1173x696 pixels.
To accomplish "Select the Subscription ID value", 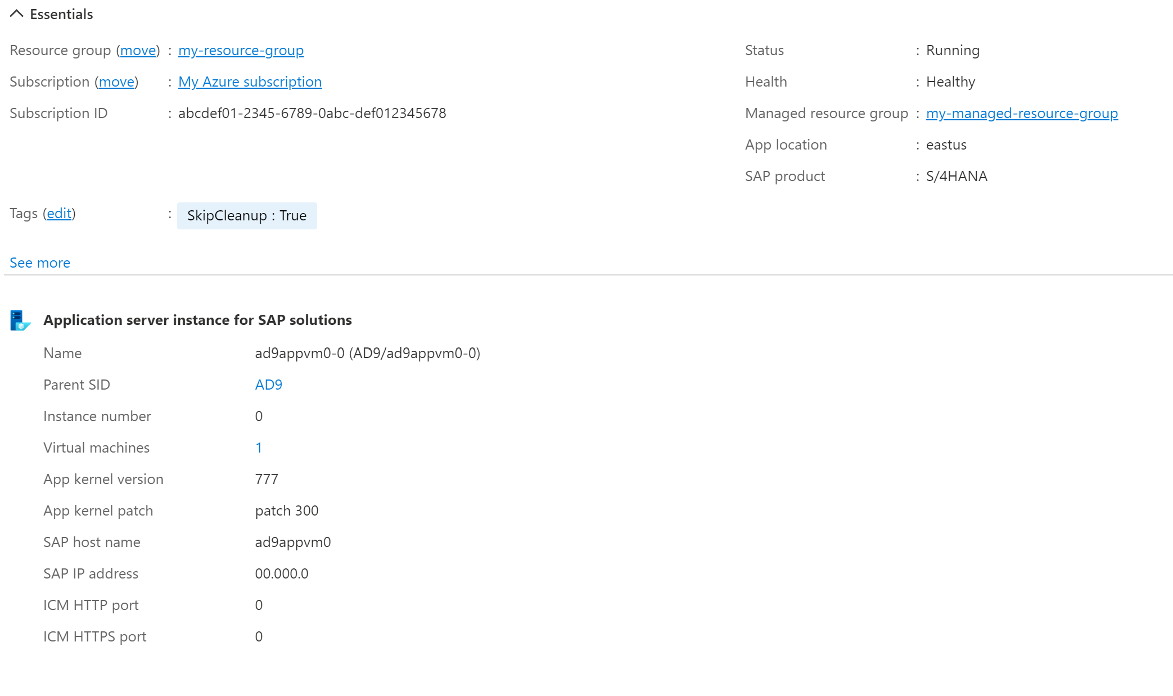I will coord(312,113).
